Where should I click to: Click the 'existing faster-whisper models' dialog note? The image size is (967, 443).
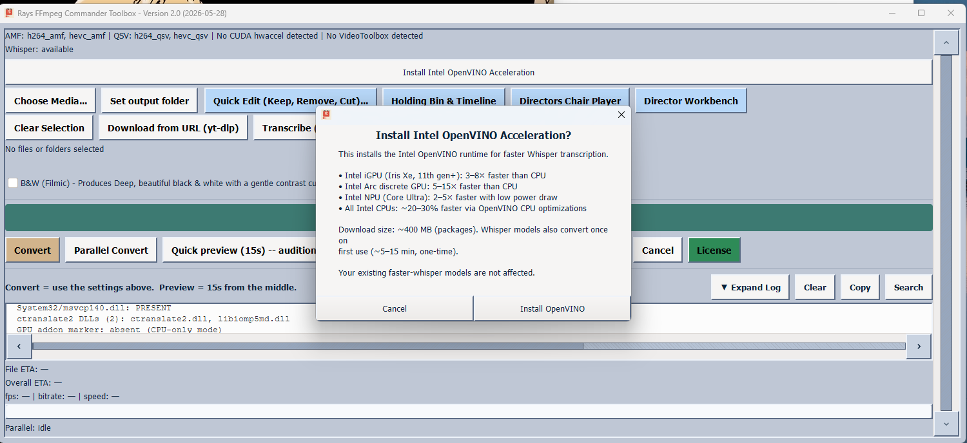pyautogui.click(x=436, y=273)
